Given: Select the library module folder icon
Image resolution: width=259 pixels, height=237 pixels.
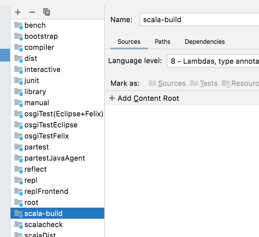Looking at the screenshot, I should click(19, 92).
